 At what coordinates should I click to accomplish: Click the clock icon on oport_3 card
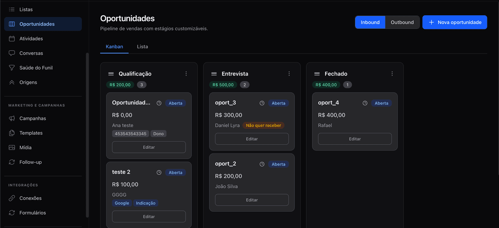262,103
